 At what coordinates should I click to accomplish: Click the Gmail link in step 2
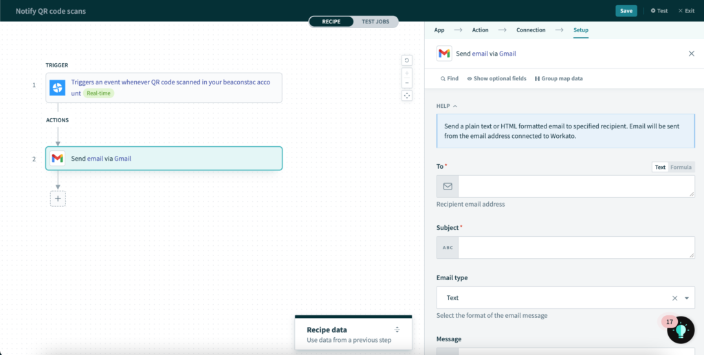click(x=122, y=158)
